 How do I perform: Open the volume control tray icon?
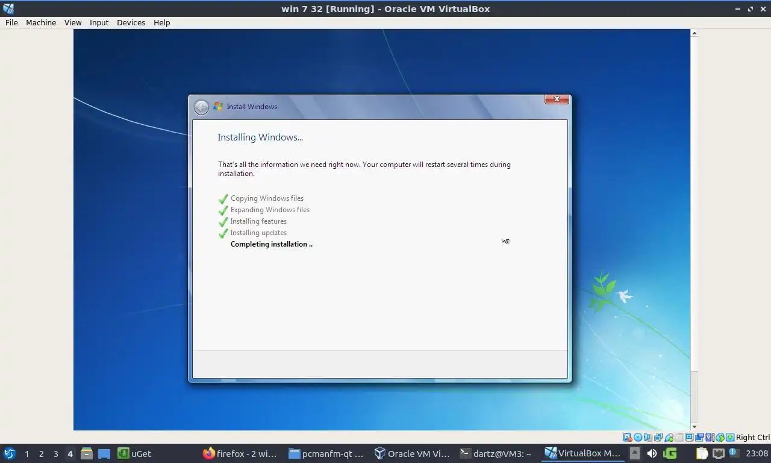click(x=652, y=453)
